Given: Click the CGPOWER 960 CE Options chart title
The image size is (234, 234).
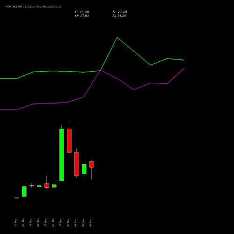Looking at the screenshot, I should click(x=33, y=7).
